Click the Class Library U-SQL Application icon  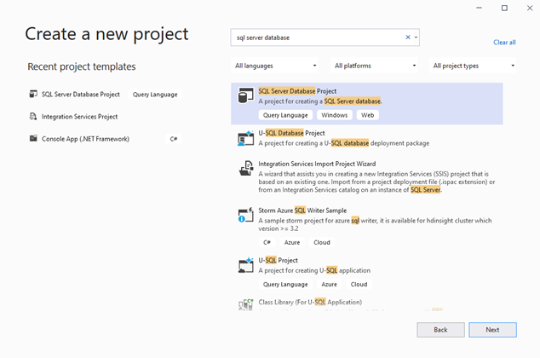pos(245,304)
